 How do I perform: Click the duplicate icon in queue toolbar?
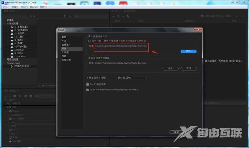coord(128,16)
